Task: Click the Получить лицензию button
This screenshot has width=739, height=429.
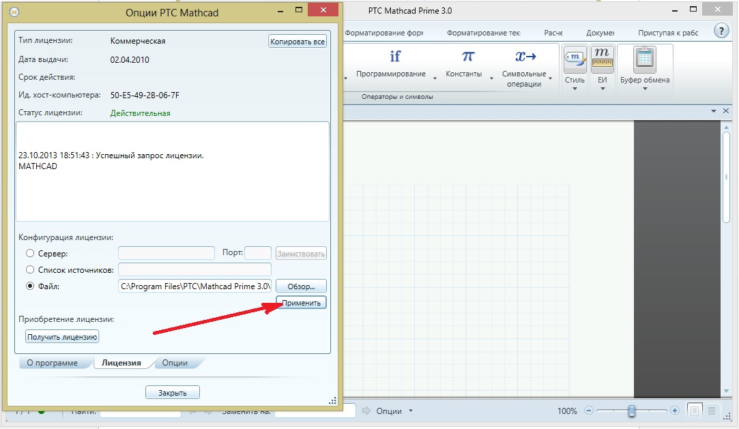Action: pos(62,337)
